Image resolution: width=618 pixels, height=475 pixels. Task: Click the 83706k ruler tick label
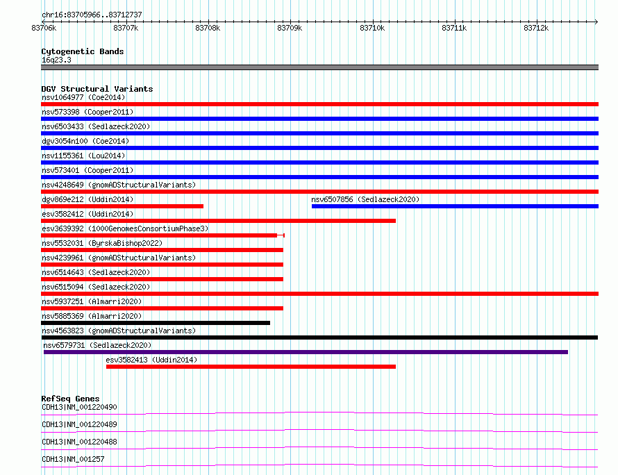click(x=44, y=28)
